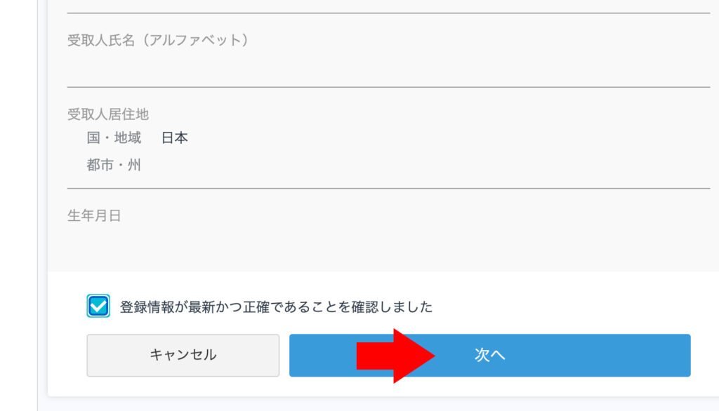Click the 都市・州 label
719x411 pixels.
pos(114,165)
